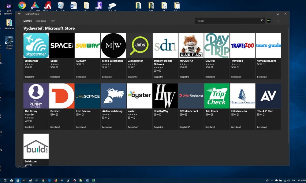Click Bezplatné price under Subway
This screenshot has height=183, width=306.
[x=81, y=77]
